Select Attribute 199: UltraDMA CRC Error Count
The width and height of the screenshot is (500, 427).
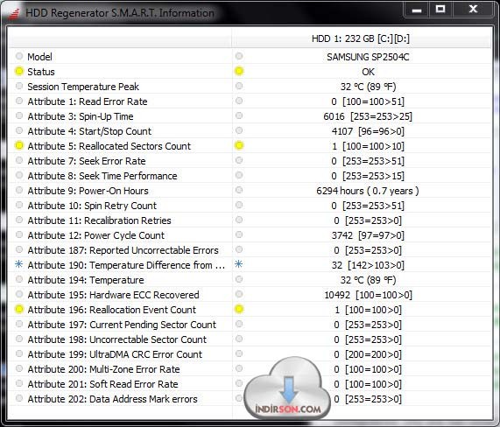point(115,354)
